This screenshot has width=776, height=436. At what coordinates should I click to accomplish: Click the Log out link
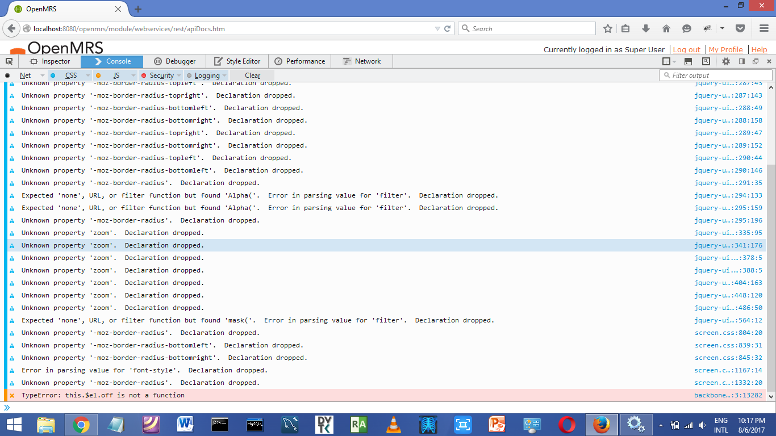click(686, 49)
